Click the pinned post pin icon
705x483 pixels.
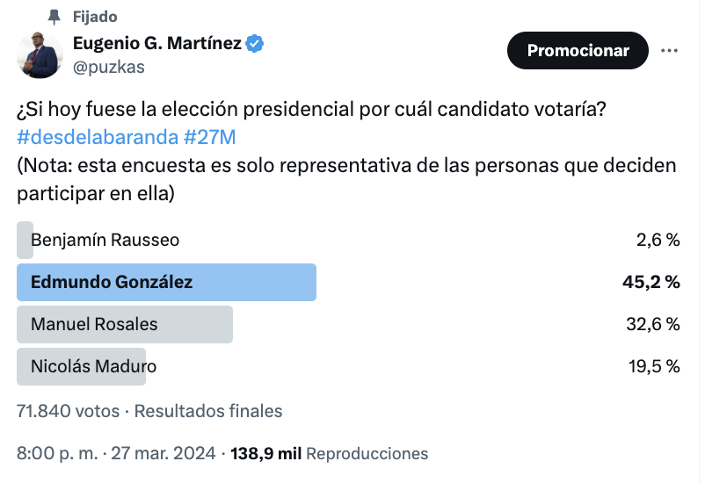point(54,17)
